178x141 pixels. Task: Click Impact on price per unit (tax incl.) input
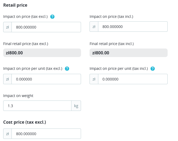pos(133,79)
